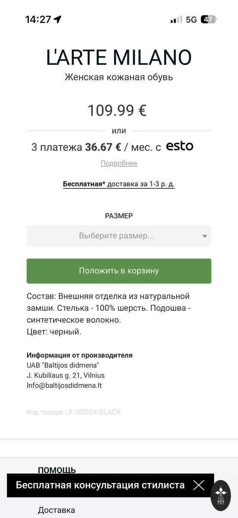The image size is (238, 518).
Task: Add to cart with Положить в корзину
Action: click(x=119, y=271)
